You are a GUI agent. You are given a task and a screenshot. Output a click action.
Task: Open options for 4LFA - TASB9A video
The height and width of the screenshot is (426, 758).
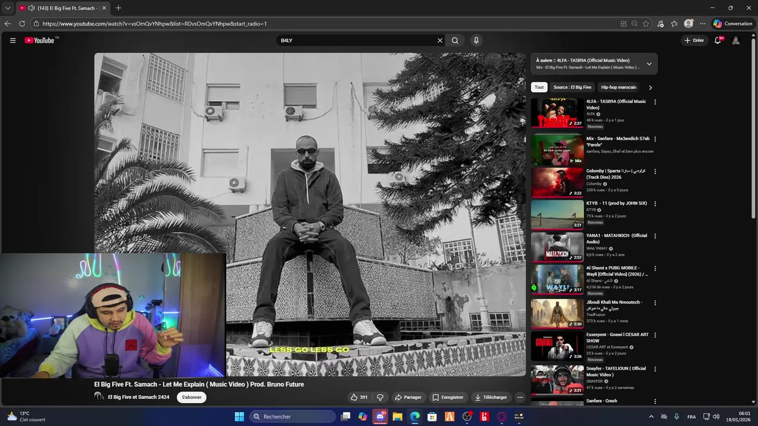655,102
